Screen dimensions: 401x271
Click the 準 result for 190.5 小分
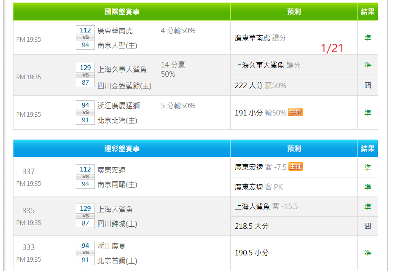[x=368, y=253]
